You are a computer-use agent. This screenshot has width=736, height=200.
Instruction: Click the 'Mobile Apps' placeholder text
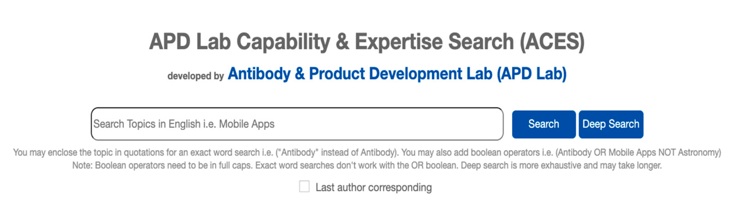click(x=247, y=124)
